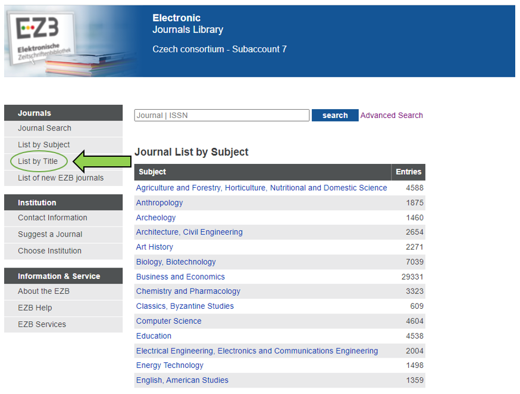Open Classics, Byzantine Studies subject
The image size is (520, 394).
(x=184, y=306)
